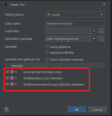Expand the Superclass dropdown arrow
The width and height of the screenshot is (112, 116).
(94, 31)
